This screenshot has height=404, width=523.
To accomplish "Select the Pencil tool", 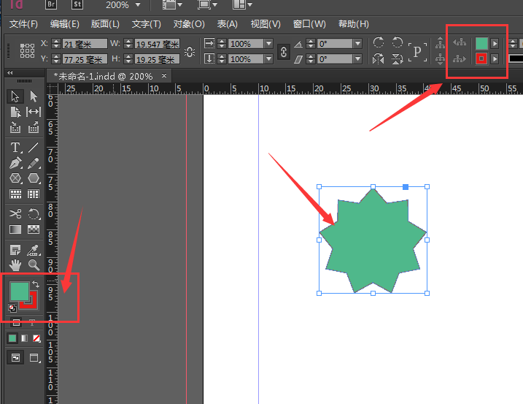I will pyautogui.click(x=34, y=163).
